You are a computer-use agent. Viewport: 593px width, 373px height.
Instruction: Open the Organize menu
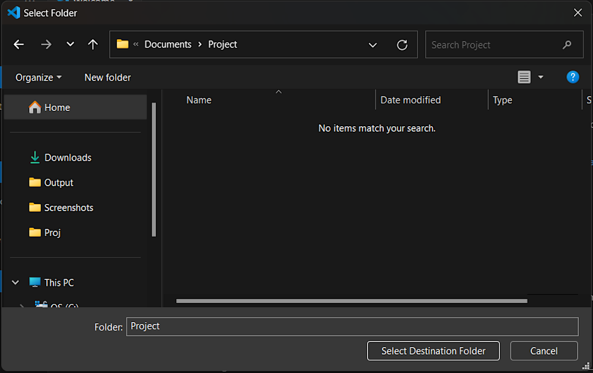coord(39,78)
